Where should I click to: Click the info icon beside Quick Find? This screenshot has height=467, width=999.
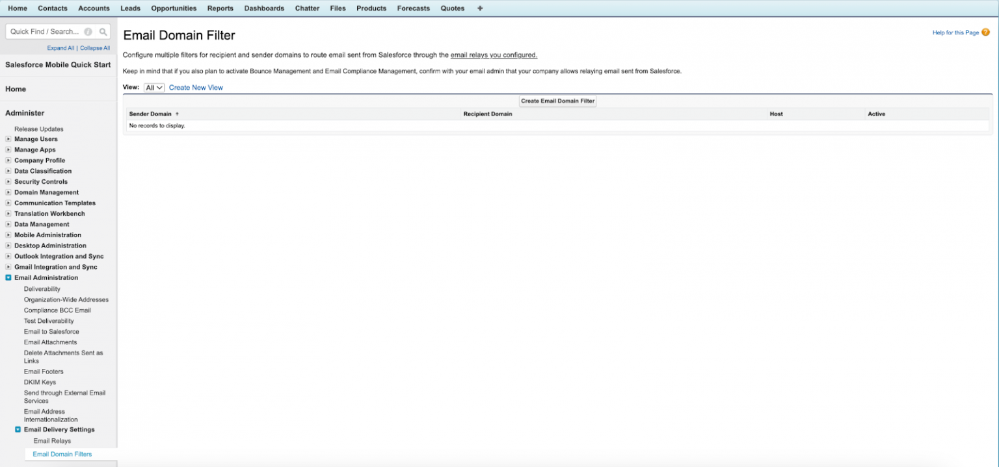point(89,31)
